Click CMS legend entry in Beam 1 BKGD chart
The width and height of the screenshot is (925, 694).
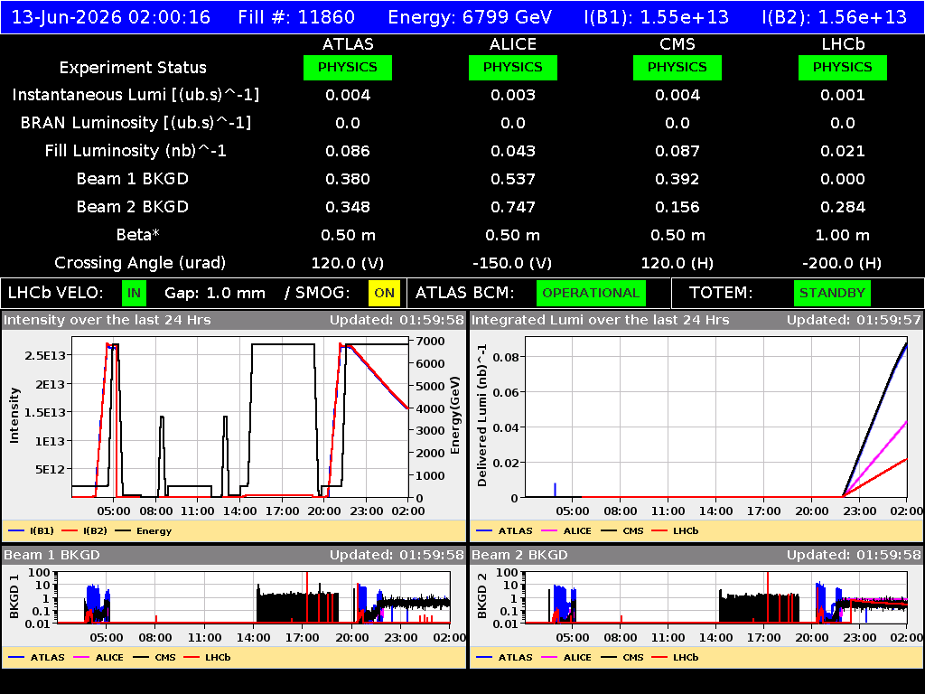click(x=154, y=657)
